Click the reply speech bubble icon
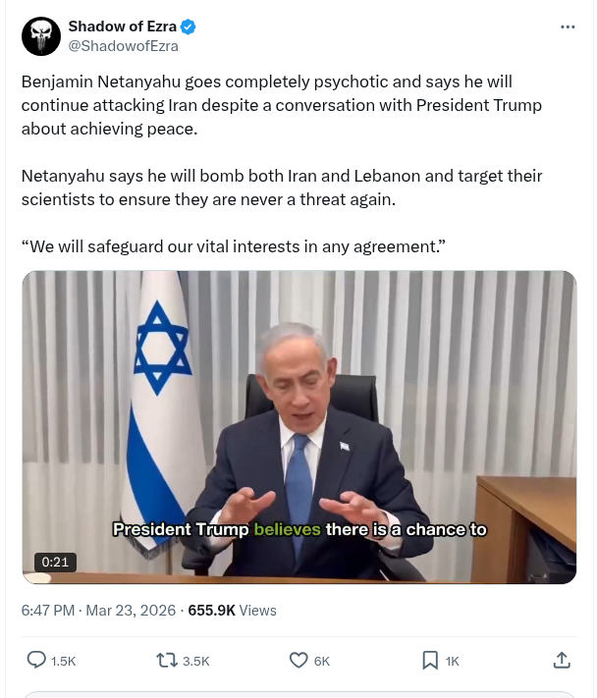 tap(36, 660)
